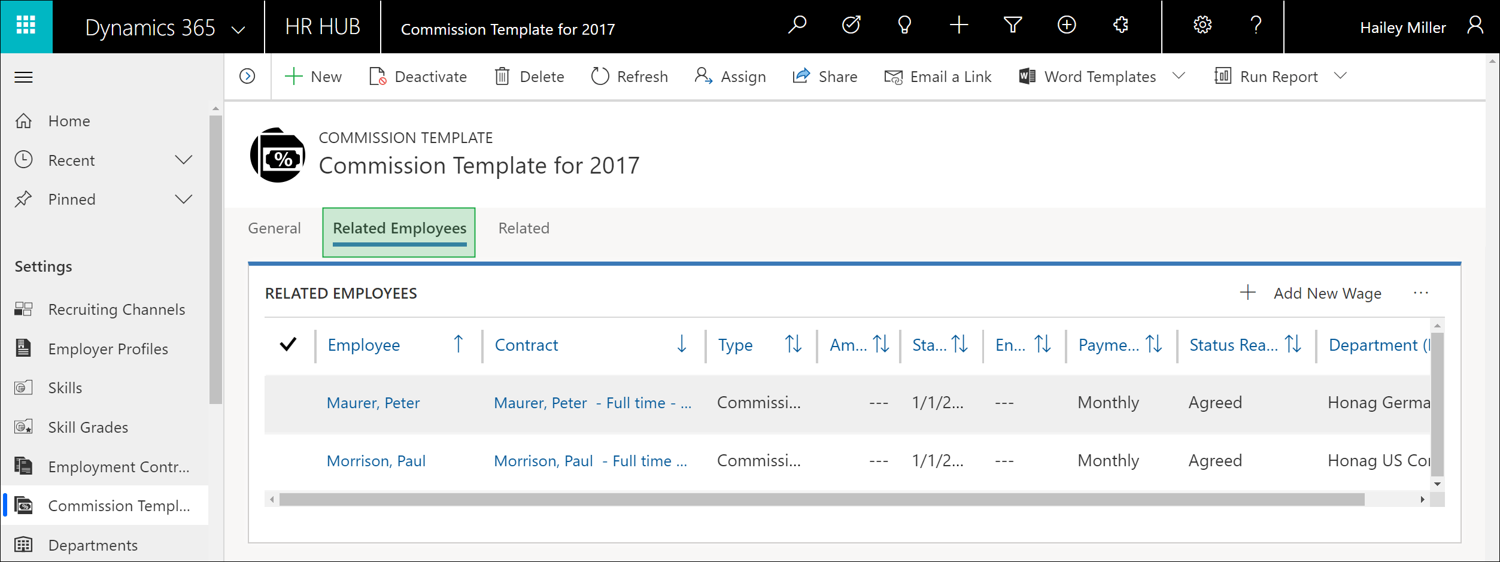Sort by Payme... column header
This screenshot has height=562, width=1500.
1121,345
